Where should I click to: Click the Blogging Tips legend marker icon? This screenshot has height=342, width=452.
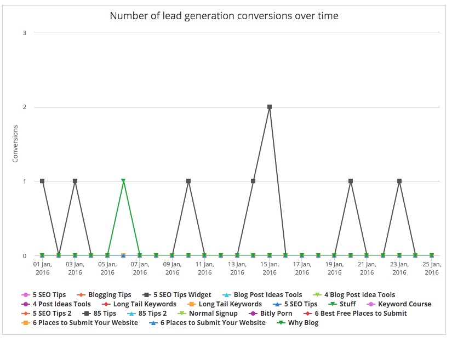coord(80,295)
